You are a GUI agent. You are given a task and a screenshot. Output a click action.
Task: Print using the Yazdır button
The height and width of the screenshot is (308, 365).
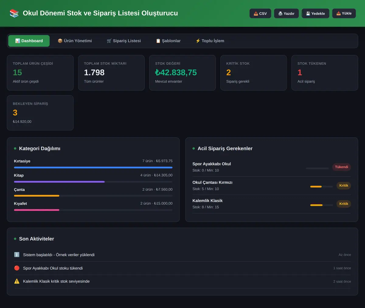coord(287,13)
